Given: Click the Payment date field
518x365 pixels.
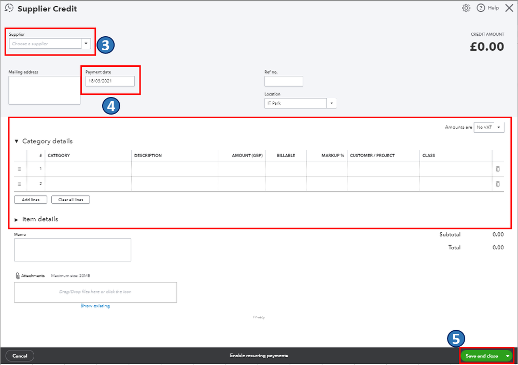Looking at the screenshot, I should [x=110, y=81].
